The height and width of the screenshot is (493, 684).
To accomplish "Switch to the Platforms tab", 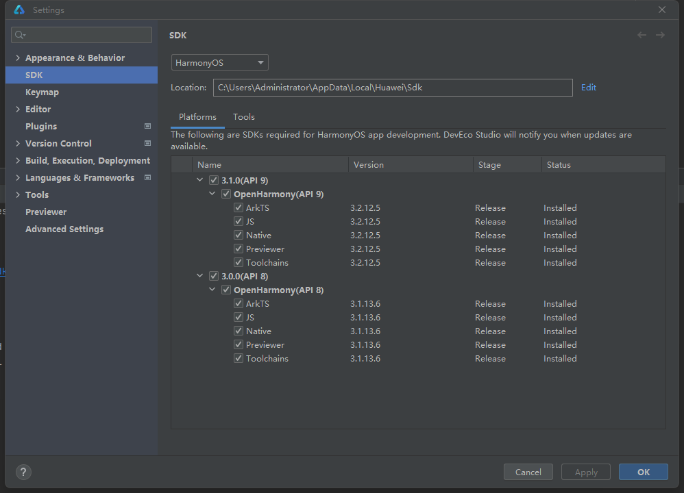I will click(197, 117).
